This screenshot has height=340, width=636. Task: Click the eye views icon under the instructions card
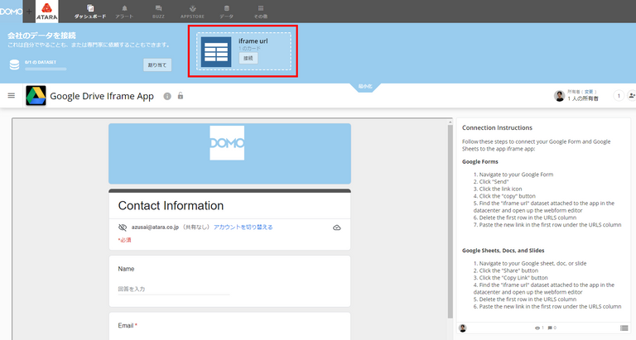(537, 328)
